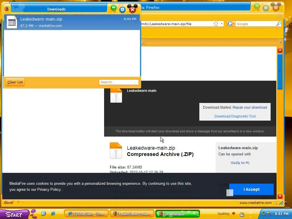Screen dimensions: 292x219
Task: Accept MediaFire cookies
Action: pos(252,189)
